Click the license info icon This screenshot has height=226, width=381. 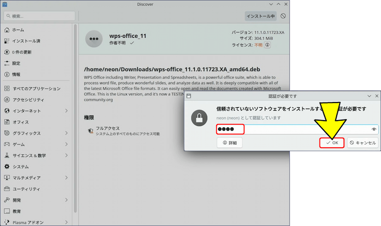267,45
